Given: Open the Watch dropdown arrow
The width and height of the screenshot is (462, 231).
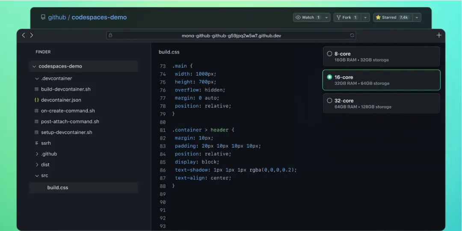Looking at the screenshot, I should pyautogui.click(x=327, y=18).
